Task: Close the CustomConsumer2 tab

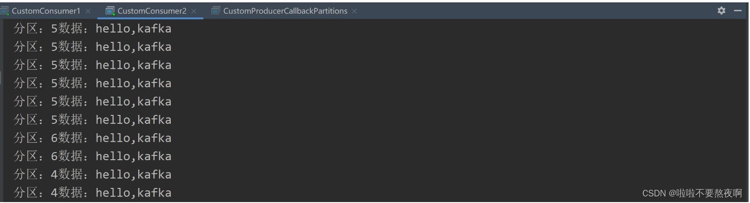Action: (x=194, y=11)
